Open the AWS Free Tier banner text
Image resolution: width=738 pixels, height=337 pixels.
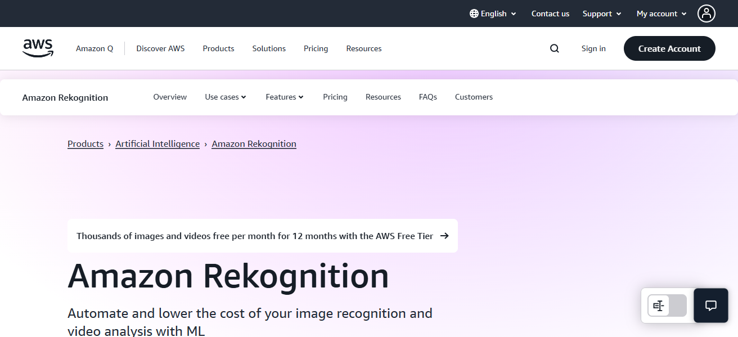click(255, 236)
